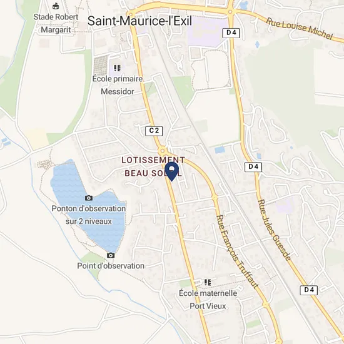The height and width of the screenshot is (344, 344).
Task: Click the C 2 road shield
Action: click(154, 131)
